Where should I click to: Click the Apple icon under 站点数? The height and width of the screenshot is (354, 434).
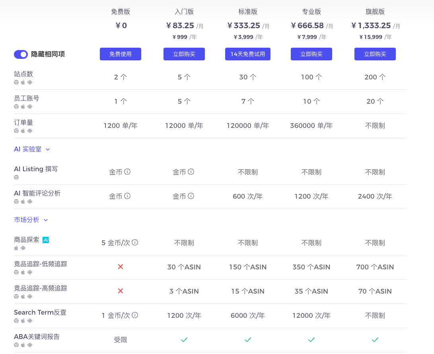point(23,82)
